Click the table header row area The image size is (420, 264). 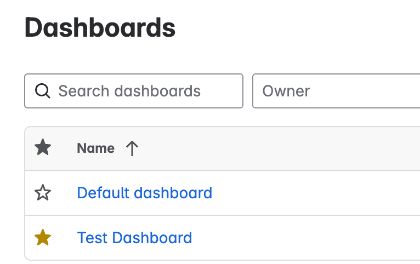[222, 148]
